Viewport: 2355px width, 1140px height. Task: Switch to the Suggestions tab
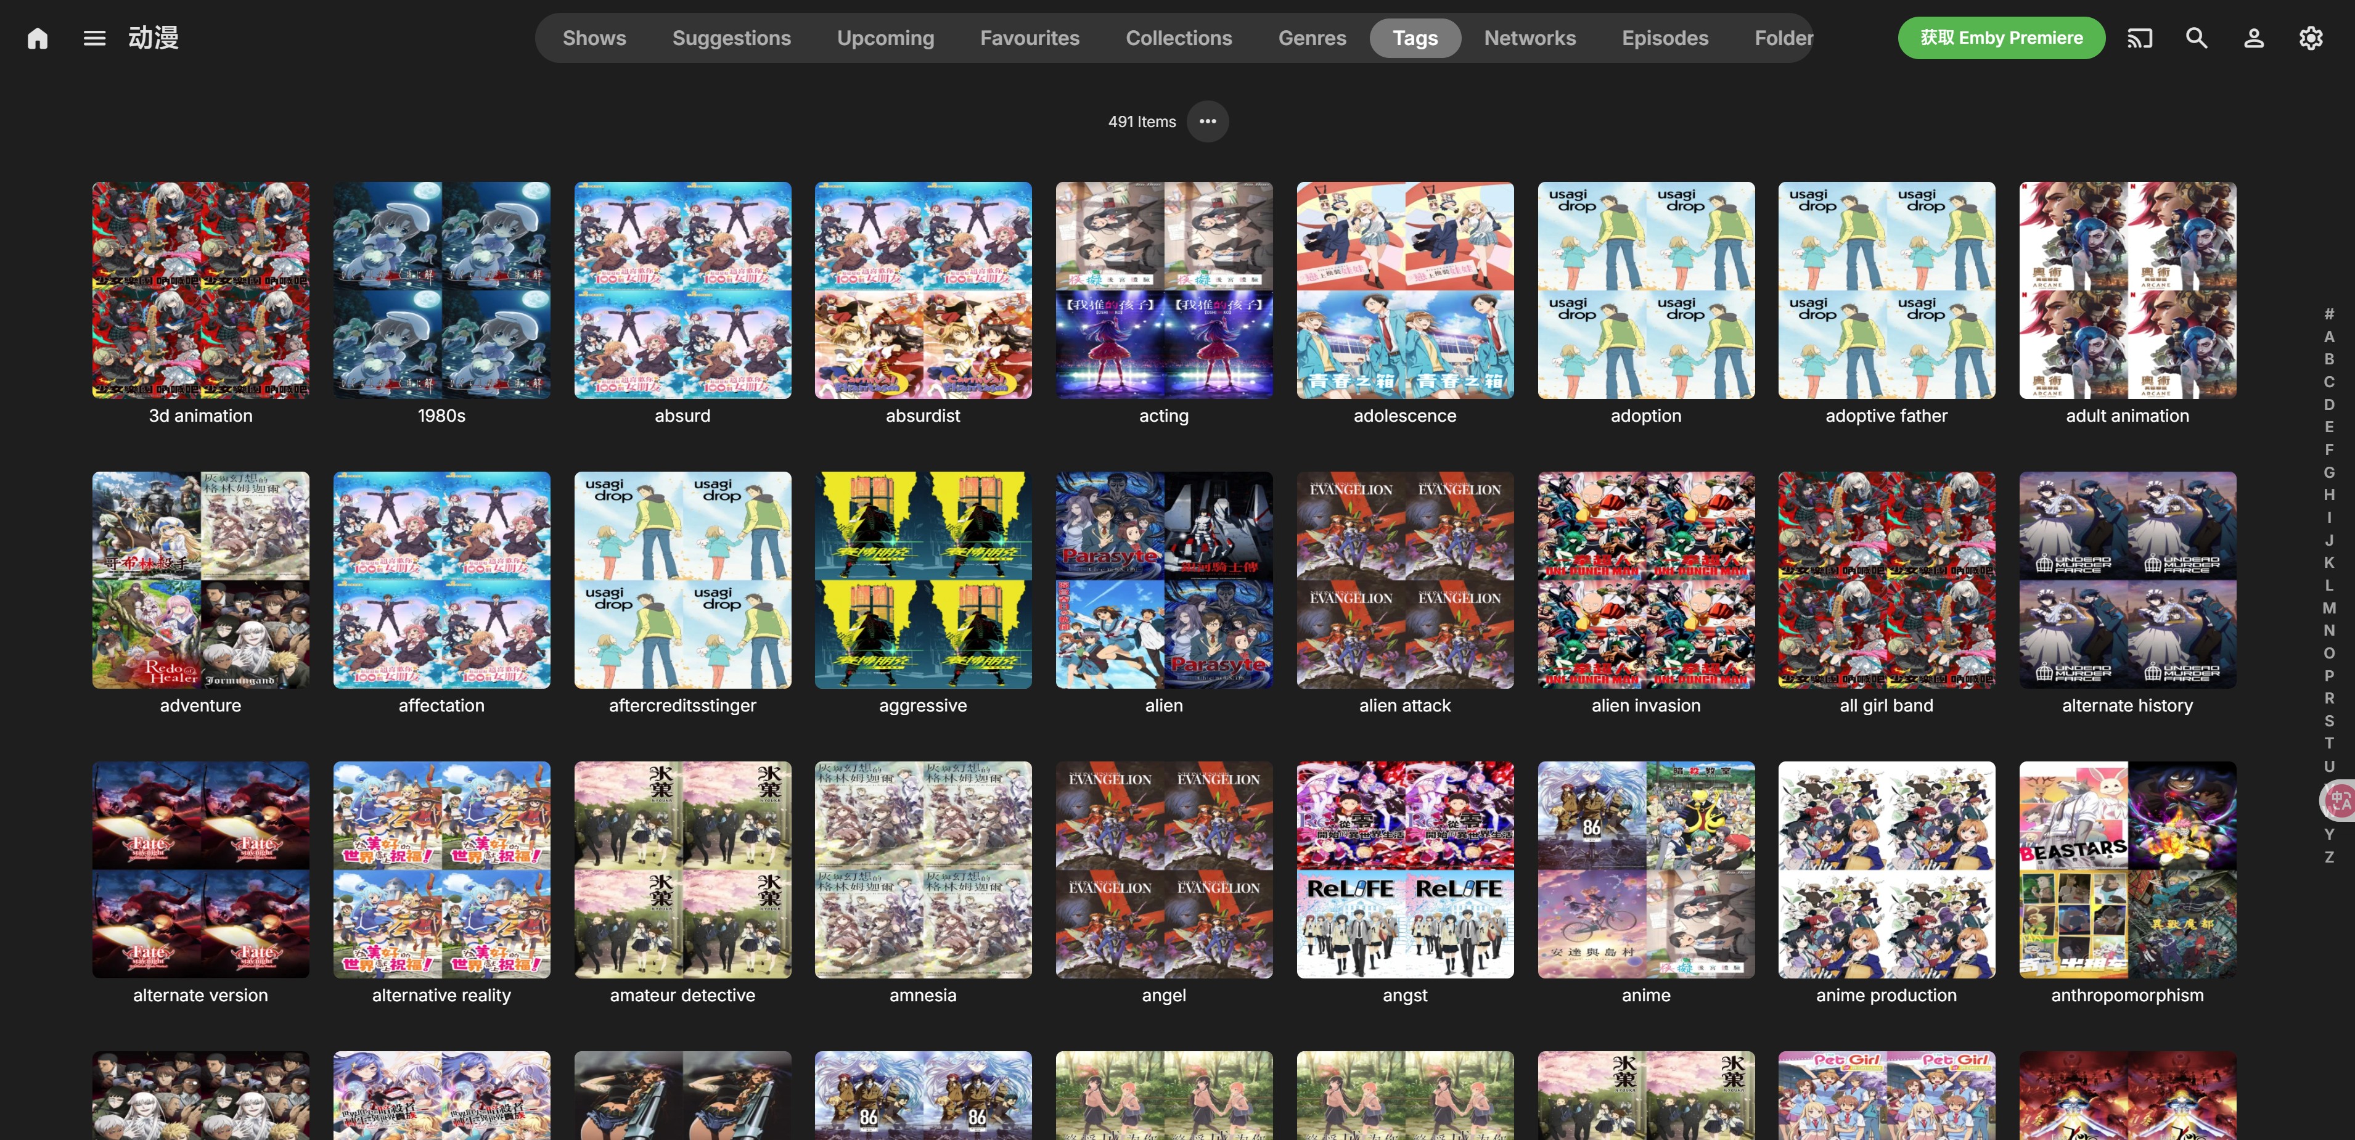click(x=731, y=38)
